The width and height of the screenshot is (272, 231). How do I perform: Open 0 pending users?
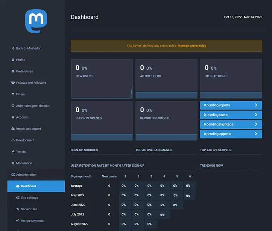click(x=231, y=115)
